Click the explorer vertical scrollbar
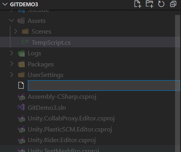 pos(177,83)
